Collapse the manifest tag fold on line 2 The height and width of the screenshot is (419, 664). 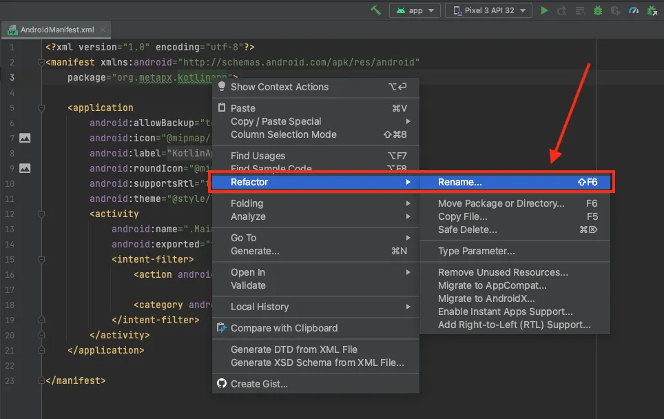coord(41,63)
